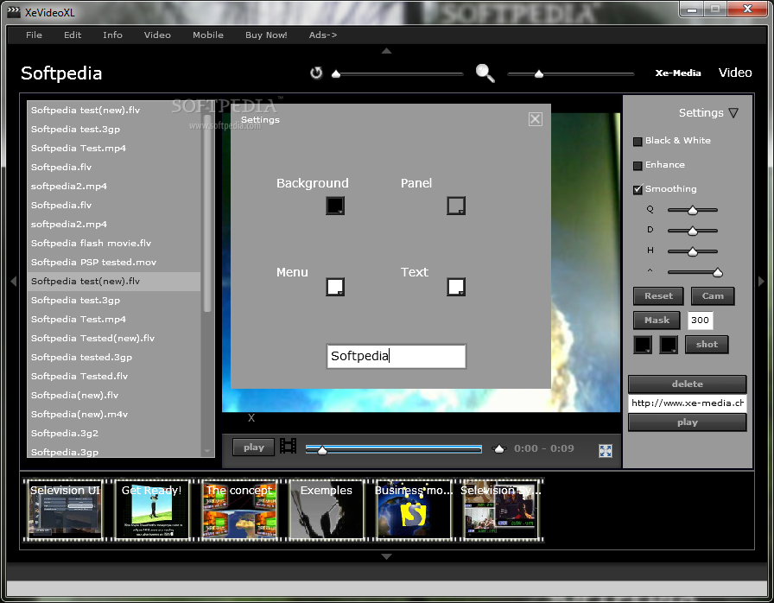Click the ^ slider handle

(718, 272)
